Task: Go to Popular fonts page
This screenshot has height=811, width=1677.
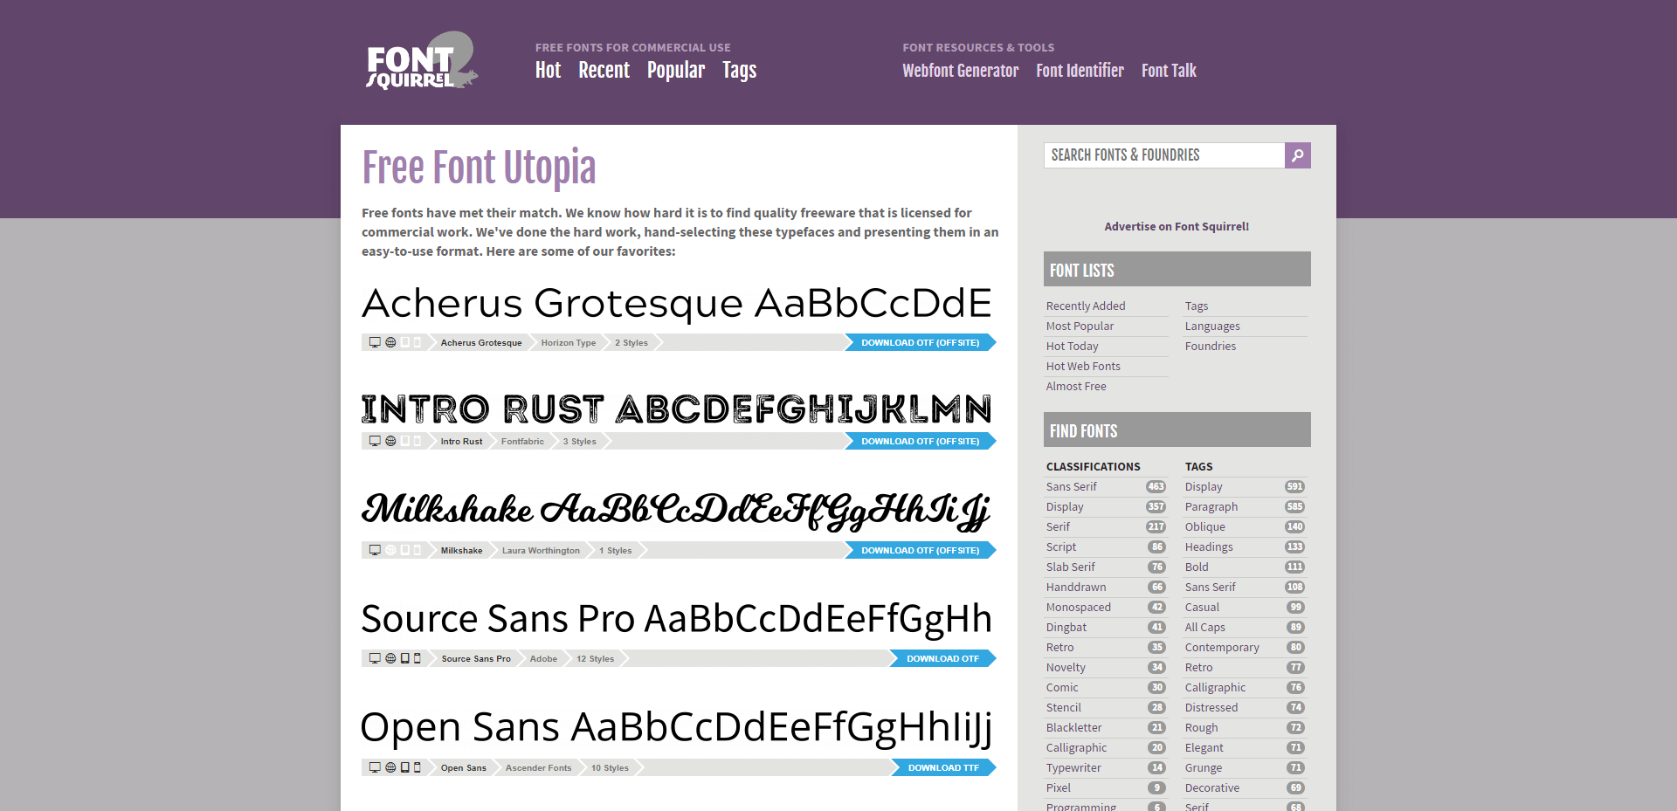Action: click(x=675, y=71)
